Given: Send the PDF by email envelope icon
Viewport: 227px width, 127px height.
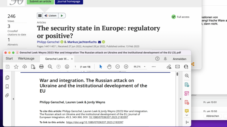Looking at the screenshot, I should pyautogui.click(x=177, y=67).
